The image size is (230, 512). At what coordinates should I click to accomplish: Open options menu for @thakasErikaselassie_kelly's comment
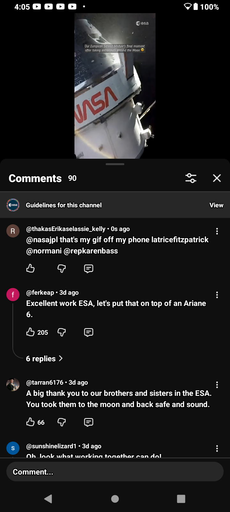(x=217, y=231)
